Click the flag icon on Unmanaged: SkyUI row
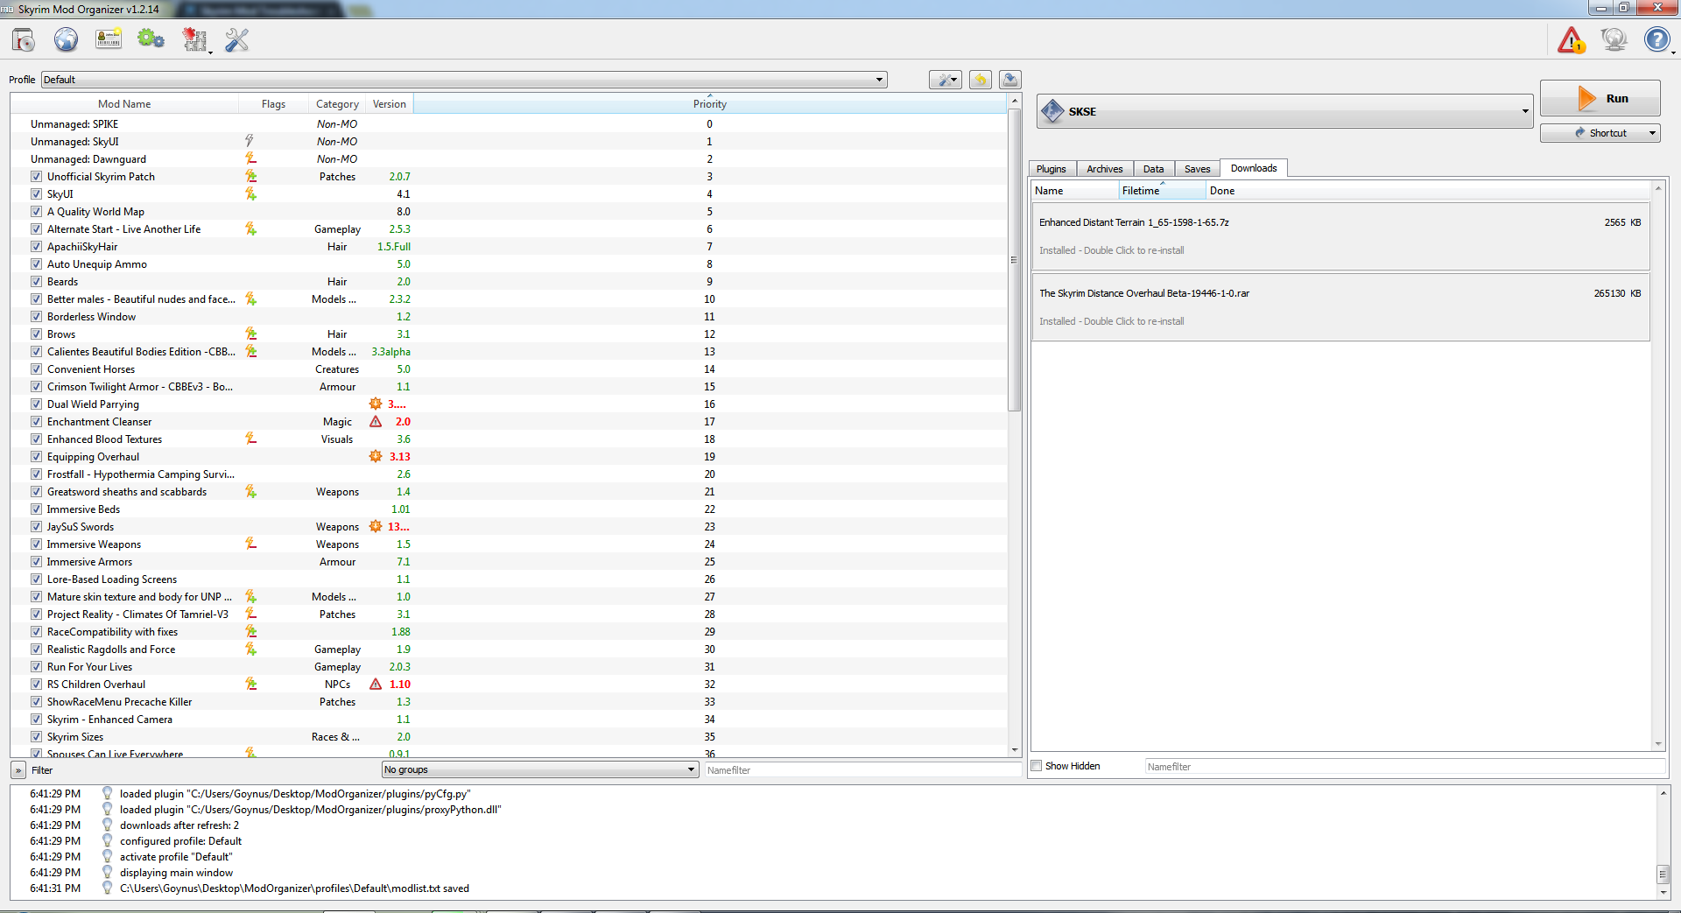The width and height of the screenshot is (1681, 913). click(250, 141)
